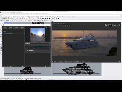Enable Quad object snap checkbox

pos(24,78)
